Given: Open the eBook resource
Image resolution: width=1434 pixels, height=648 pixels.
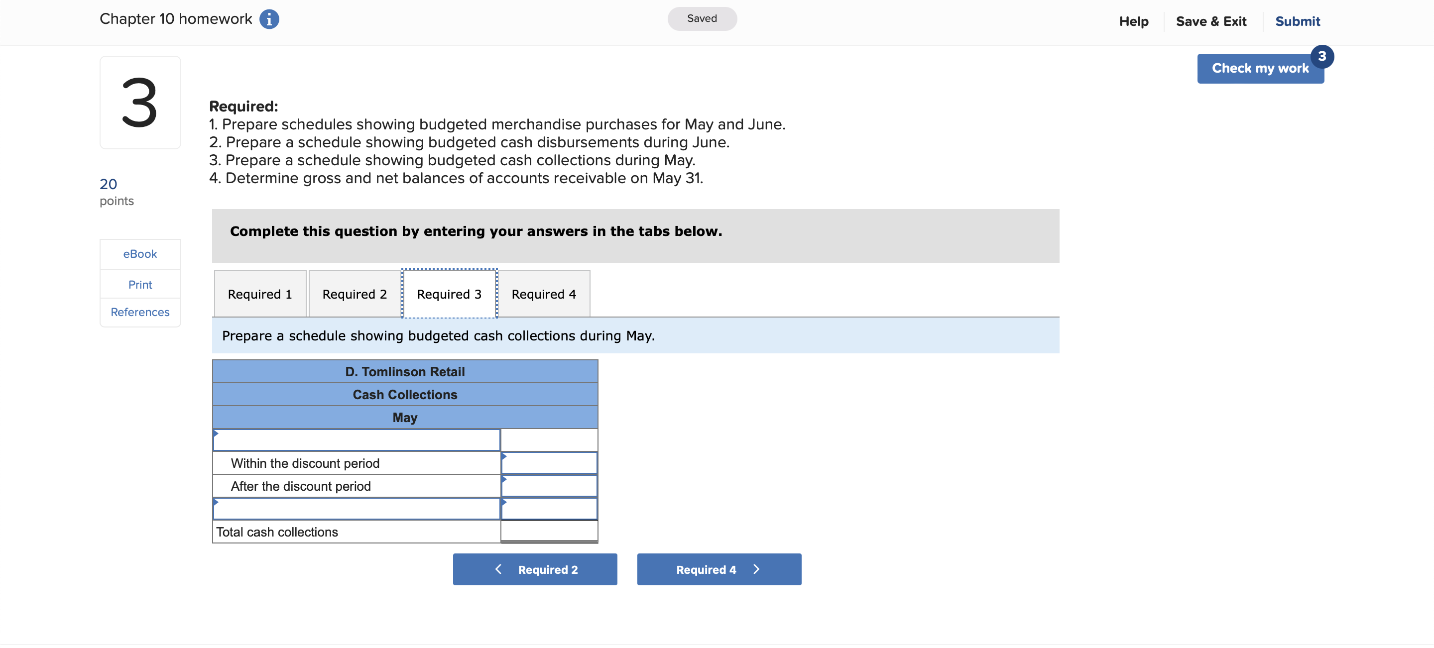Looking at the screenshot, I should pos(140,254).
